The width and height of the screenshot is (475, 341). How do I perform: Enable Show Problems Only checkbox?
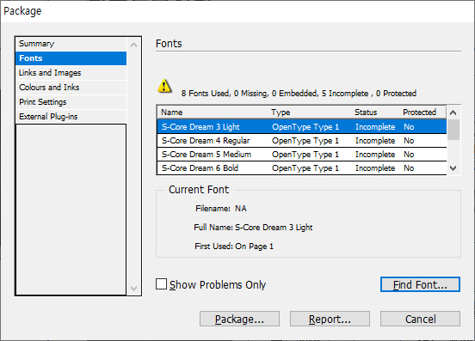click(x=161, y=284)
